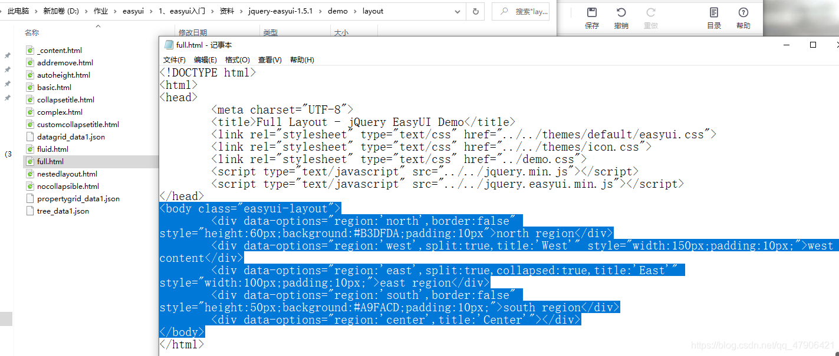
Task: Click the addremove.html file icon
Action: tap(30, 62)
